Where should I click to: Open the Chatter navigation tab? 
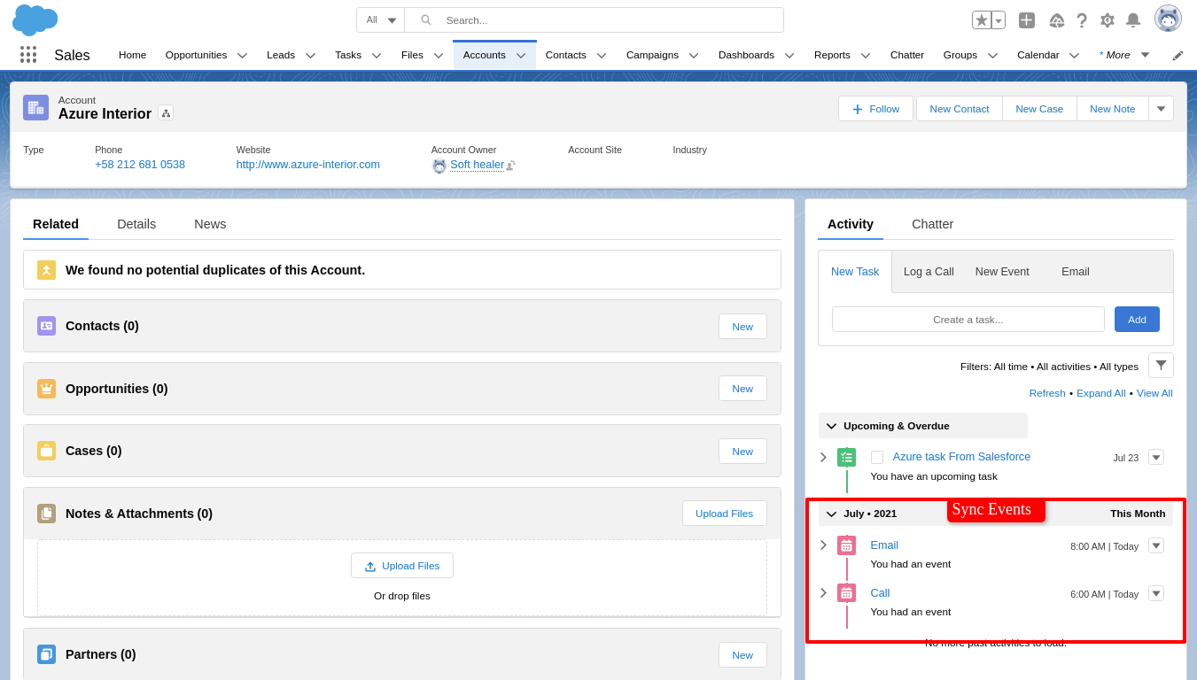(x=907, y=55)
